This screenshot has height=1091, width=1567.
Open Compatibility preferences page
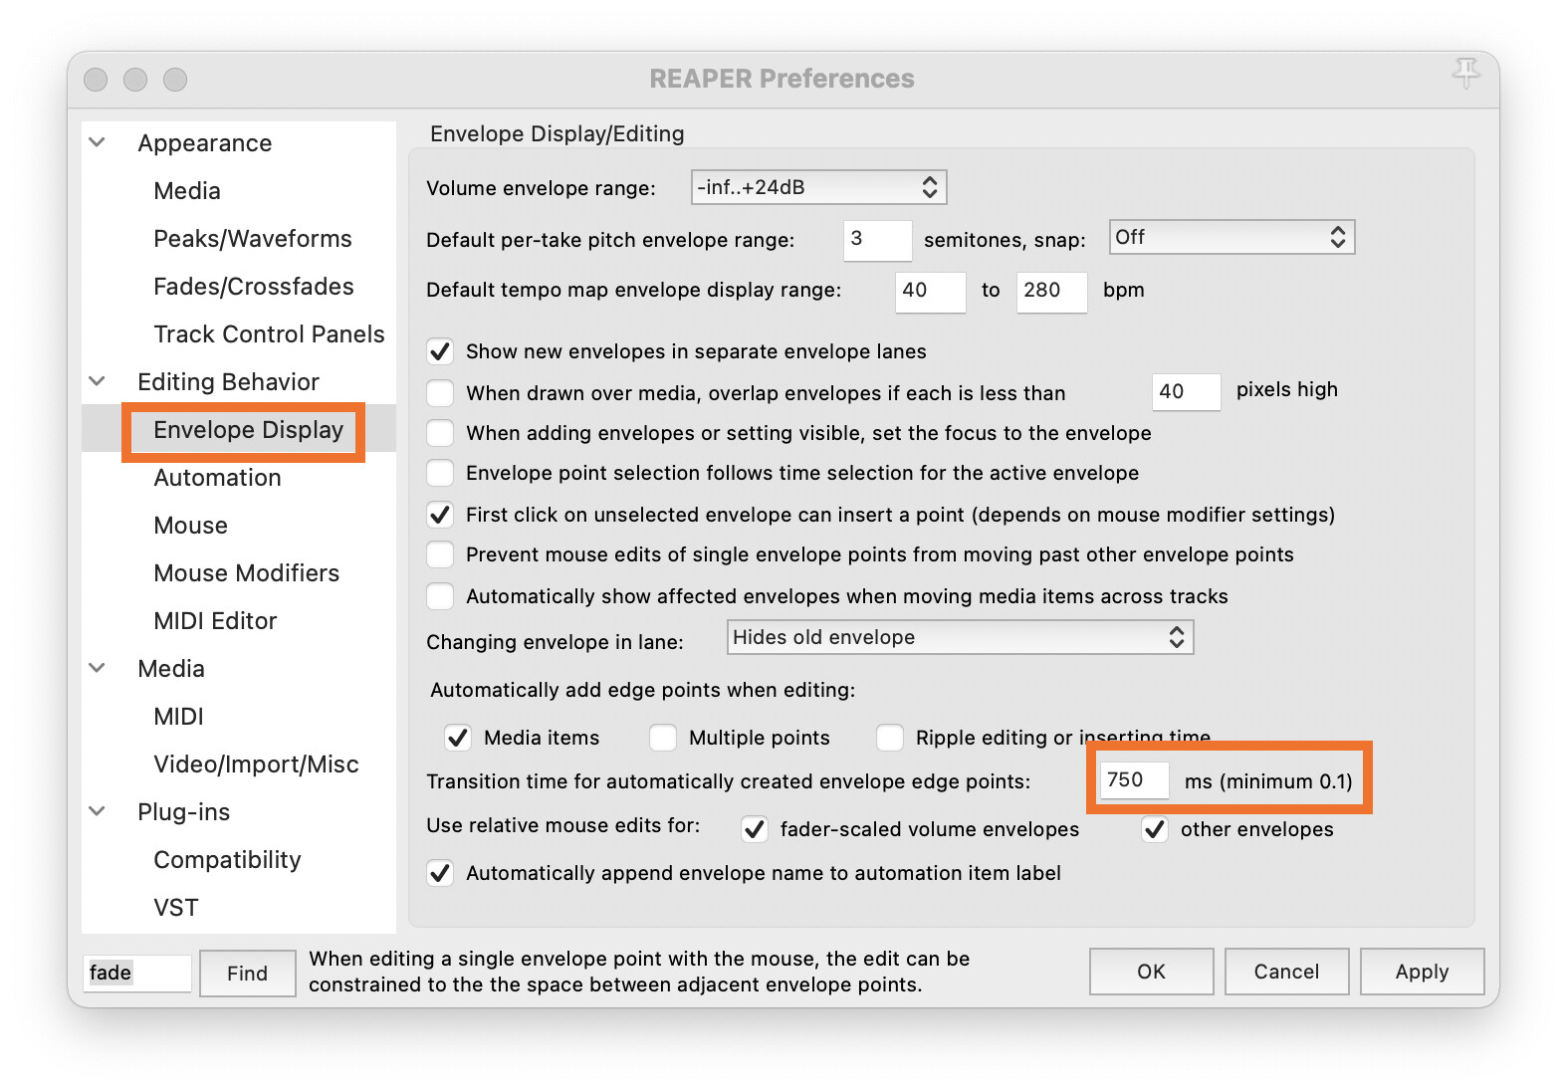point(227,859)
